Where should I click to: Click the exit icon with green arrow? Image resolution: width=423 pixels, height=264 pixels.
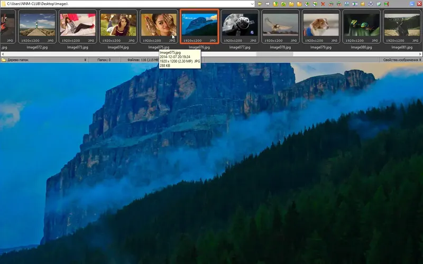pos(387,4)
